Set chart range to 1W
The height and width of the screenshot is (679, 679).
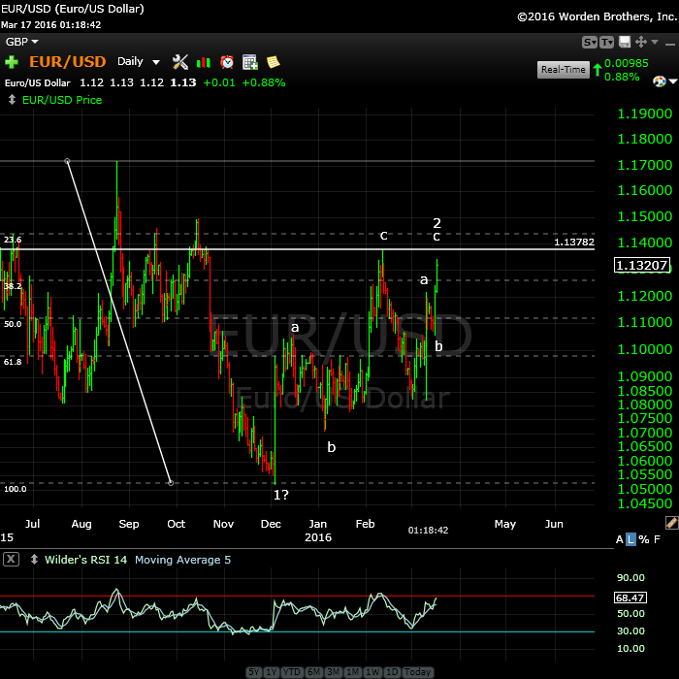(372, 671)
